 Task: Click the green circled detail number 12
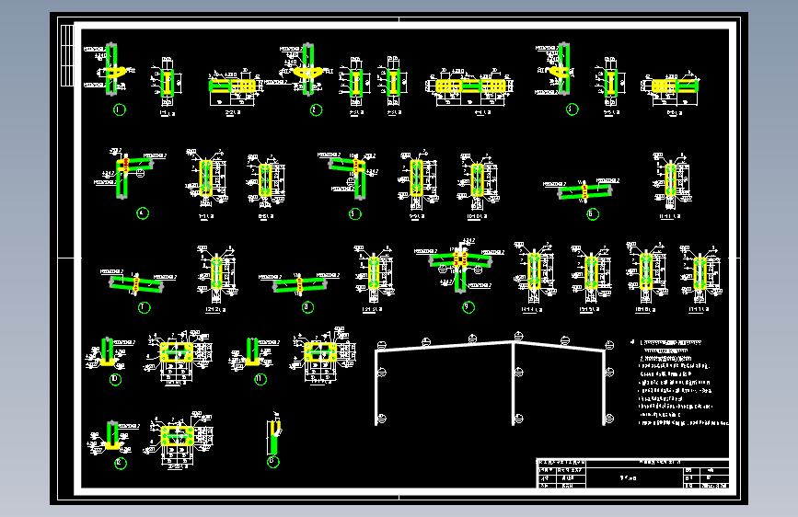[x=120, y=463]
